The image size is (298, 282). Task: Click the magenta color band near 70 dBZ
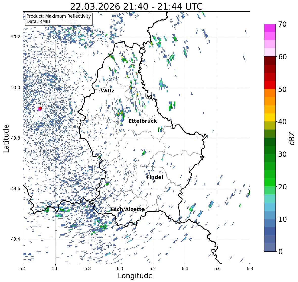click(x=270, y=28)
